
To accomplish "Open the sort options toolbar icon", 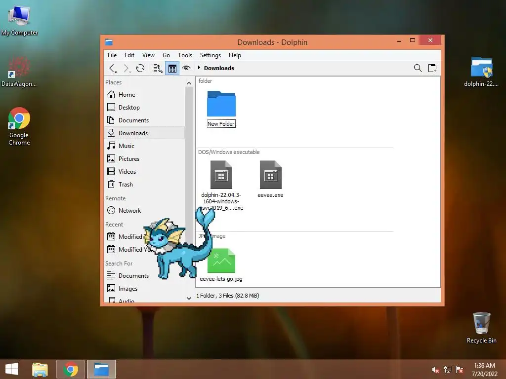I will click(158, 68).
